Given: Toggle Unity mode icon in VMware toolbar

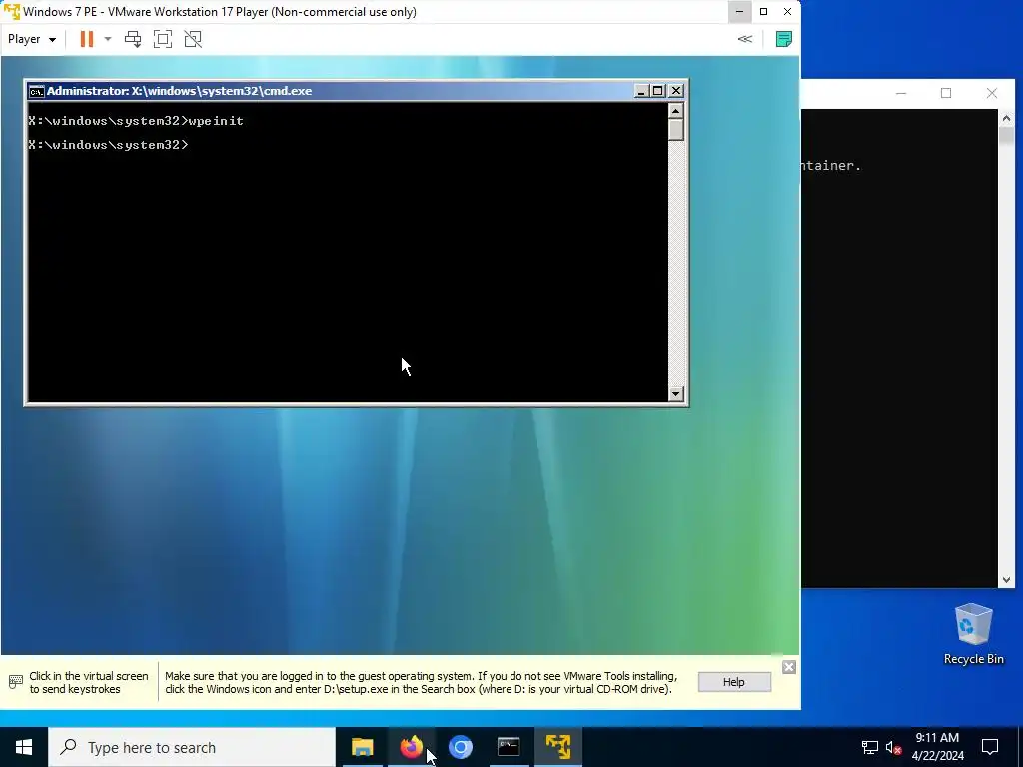Looking at the screenshot, I should 193,39.
